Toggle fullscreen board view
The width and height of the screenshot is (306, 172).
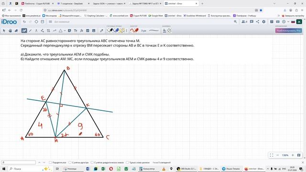272,155
